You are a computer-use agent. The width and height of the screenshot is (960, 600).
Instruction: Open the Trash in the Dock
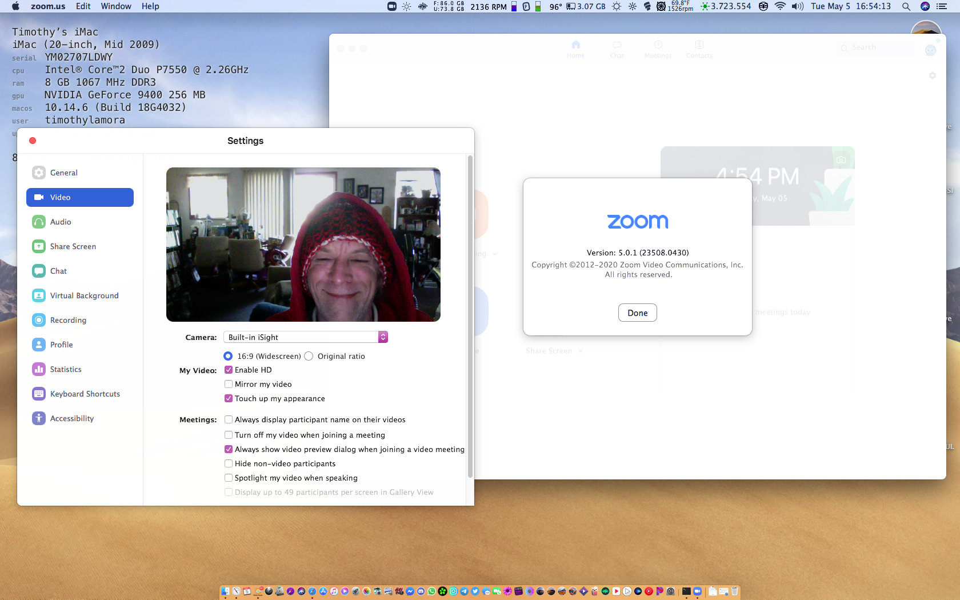pyautogui.click(x=735, y=591)
